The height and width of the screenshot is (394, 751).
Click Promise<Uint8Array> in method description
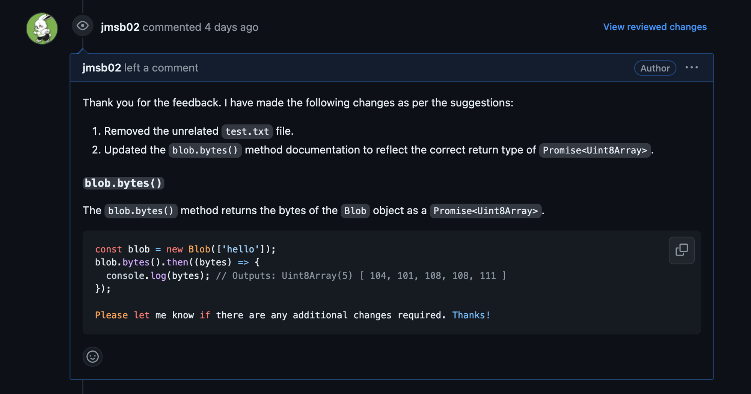486,211
